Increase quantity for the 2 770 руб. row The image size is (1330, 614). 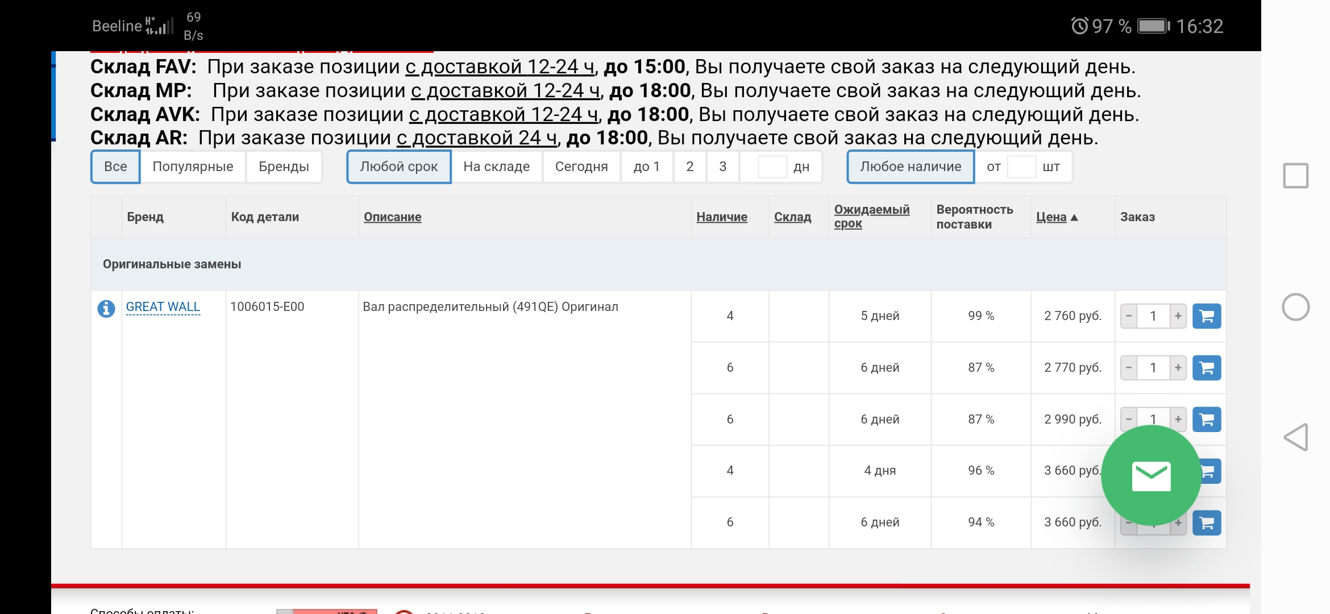click(1178, 368)
